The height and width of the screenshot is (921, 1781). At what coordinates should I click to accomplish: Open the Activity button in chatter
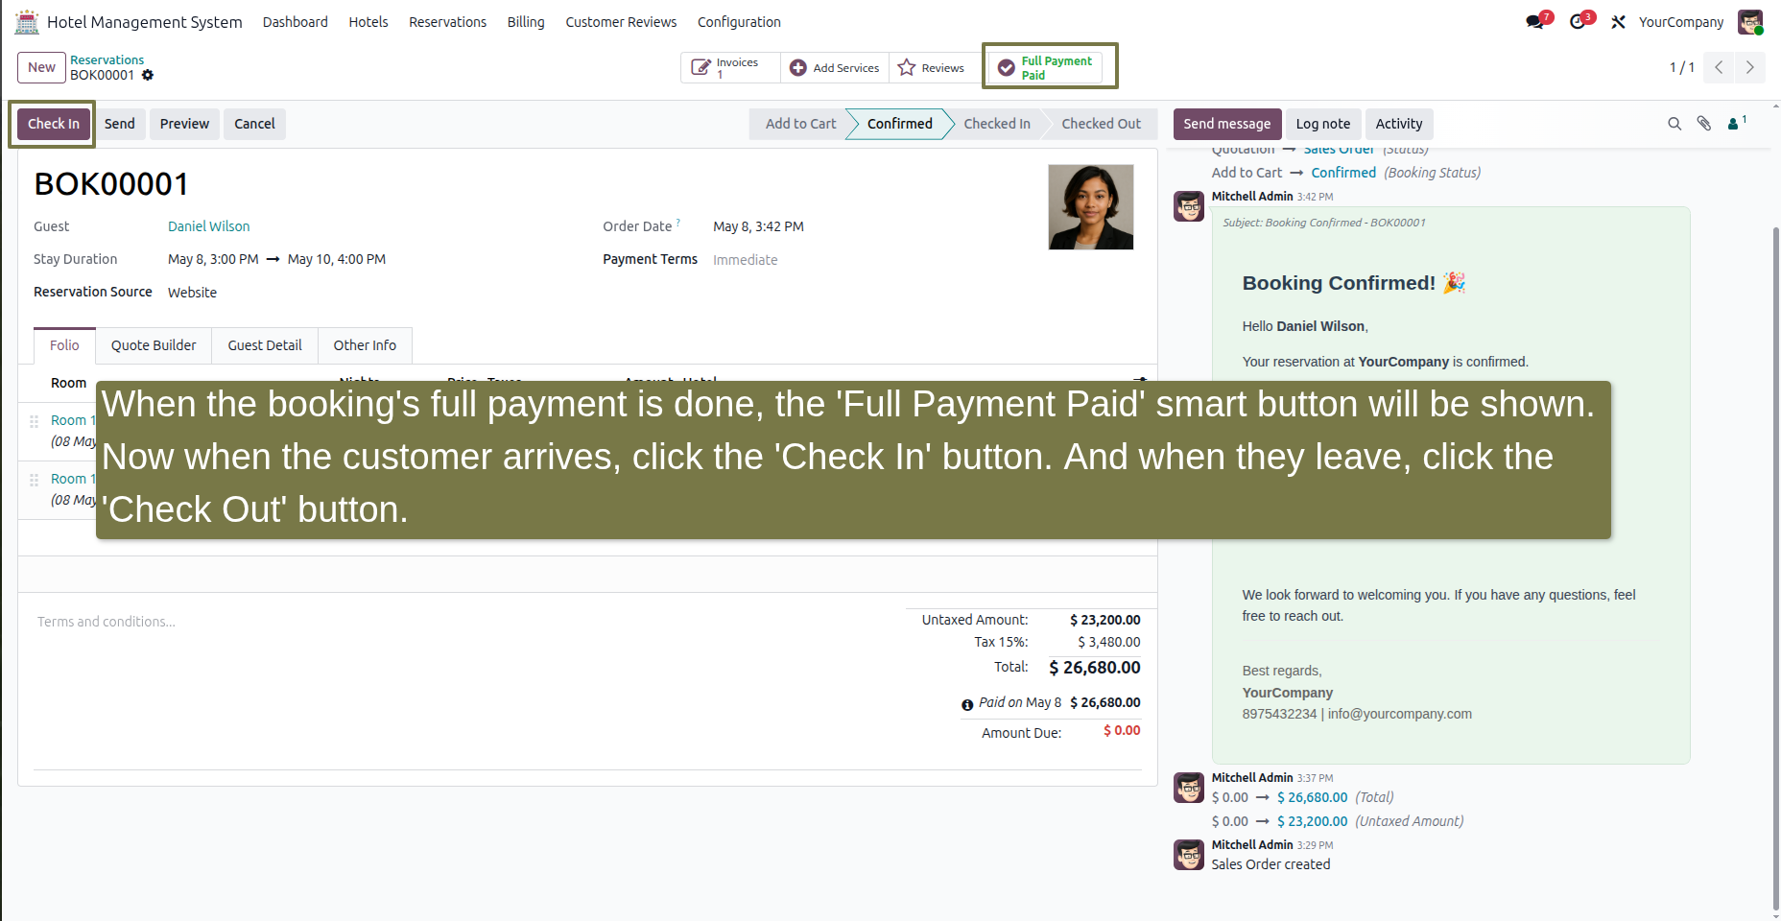(1398, 124)
